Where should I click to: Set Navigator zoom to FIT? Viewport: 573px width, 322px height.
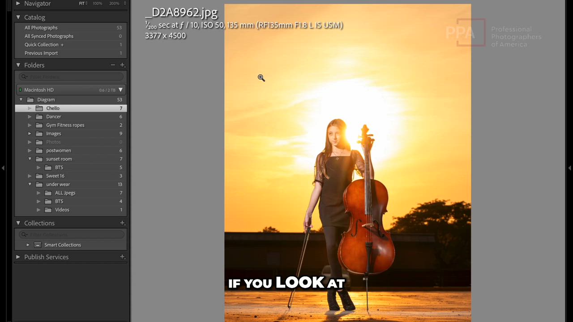tap(82, 4)
